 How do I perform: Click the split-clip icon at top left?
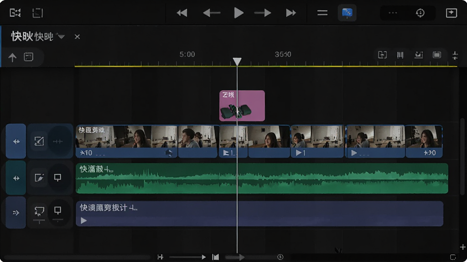(15, 13)
